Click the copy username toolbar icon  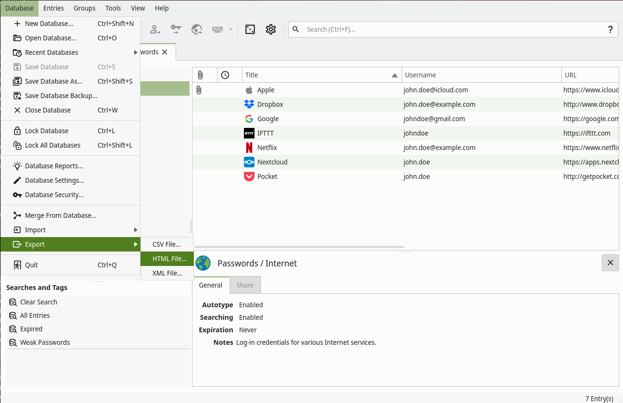coord(155,29)
